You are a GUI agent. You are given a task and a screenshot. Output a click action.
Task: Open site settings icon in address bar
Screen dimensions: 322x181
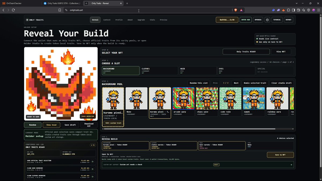(x=66, y=10)
